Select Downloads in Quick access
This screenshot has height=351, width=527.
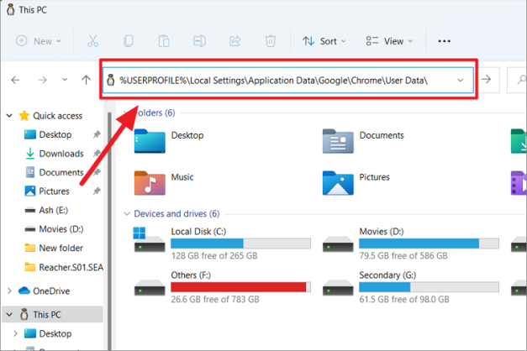[x=61, y=154]
